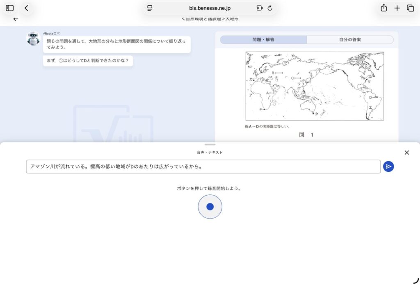
Task: Show the tab overview
Action: [410, 8]
